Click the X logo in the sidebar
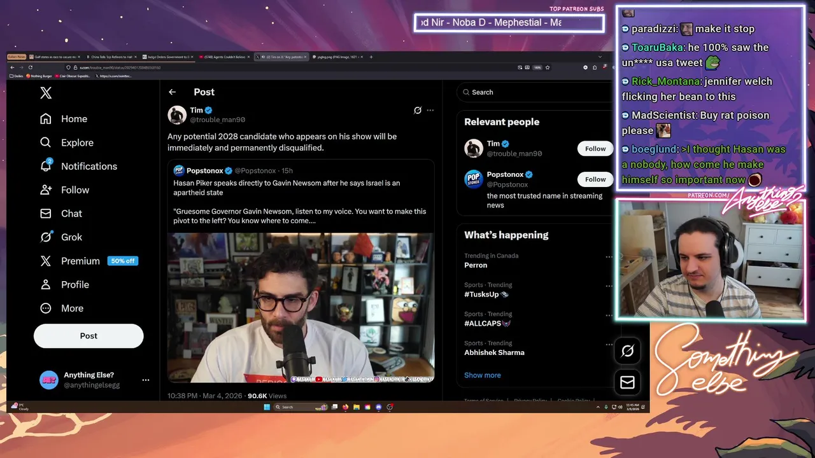This screenshot has height=458, width=815. point(46,93)
